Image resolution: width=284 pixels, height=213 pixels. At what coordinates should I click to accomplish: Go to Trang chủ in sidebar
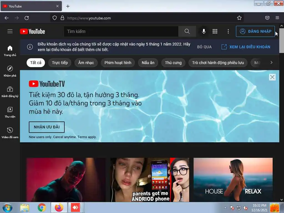point(10,51)
